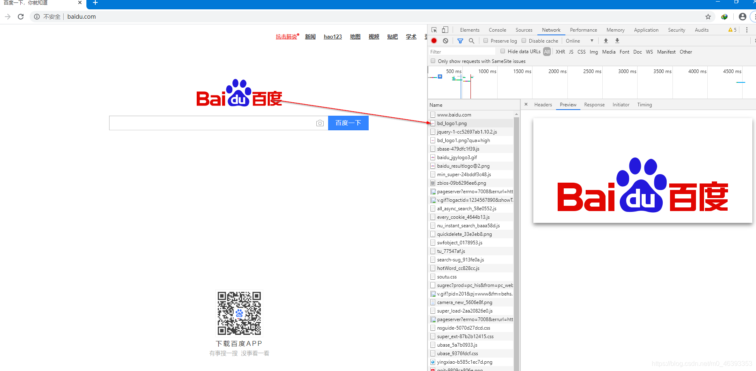This screenshot has width=756, height=371.
Task: Click the inspect element picker icon
Action: click(x=434, y=30)
